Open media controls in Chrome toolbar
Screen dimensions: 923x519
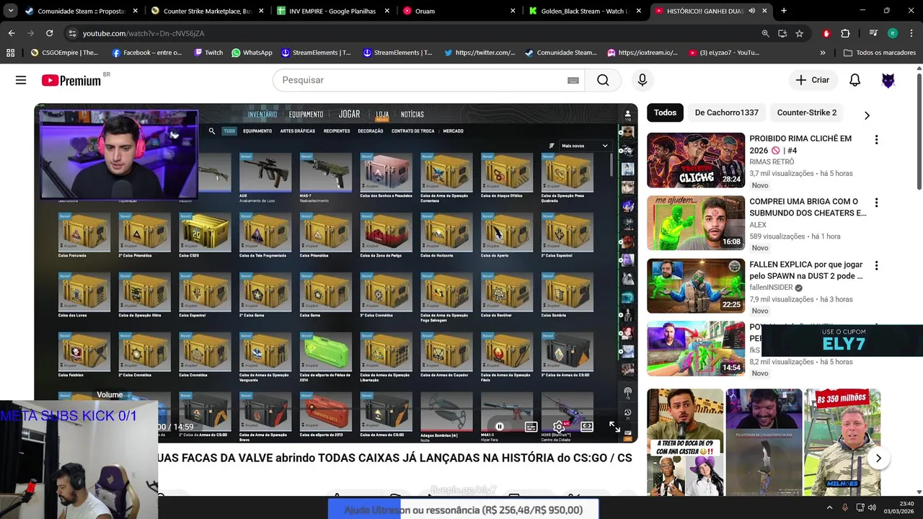tap(873, 33)
